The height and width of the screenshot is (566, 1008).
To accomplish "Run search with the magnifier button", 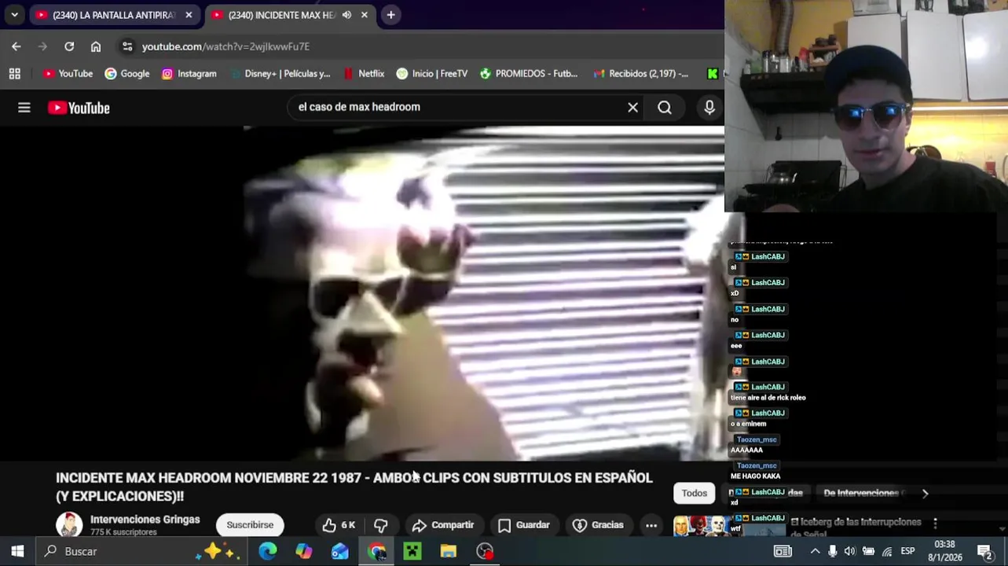I will click(665, 108).
